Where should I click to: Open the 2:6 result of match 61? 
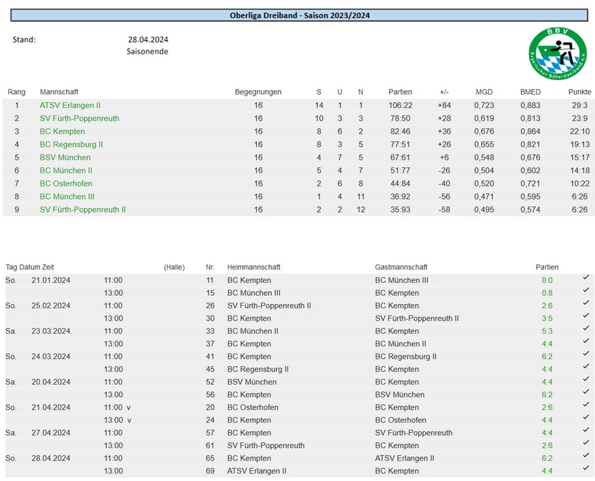point(547,446)
